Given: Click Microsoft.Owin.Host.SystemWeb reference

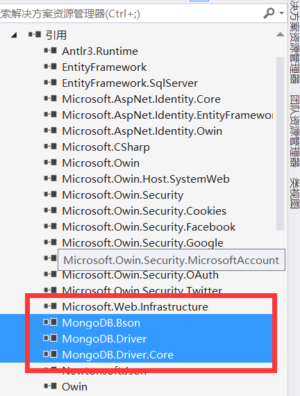Looking at the screenshot, I should 146,179.
